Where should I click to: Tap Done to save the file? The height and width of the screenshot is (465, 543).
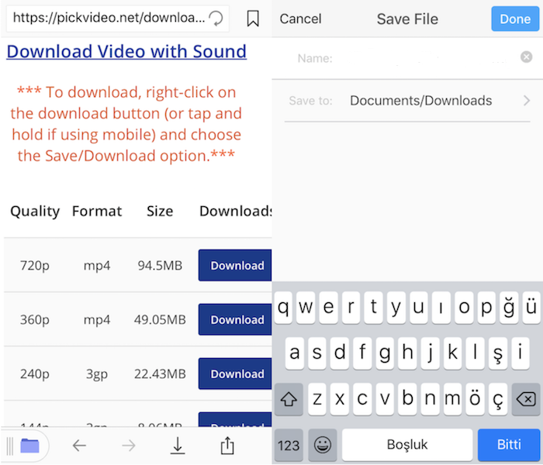tap(515, 19)
